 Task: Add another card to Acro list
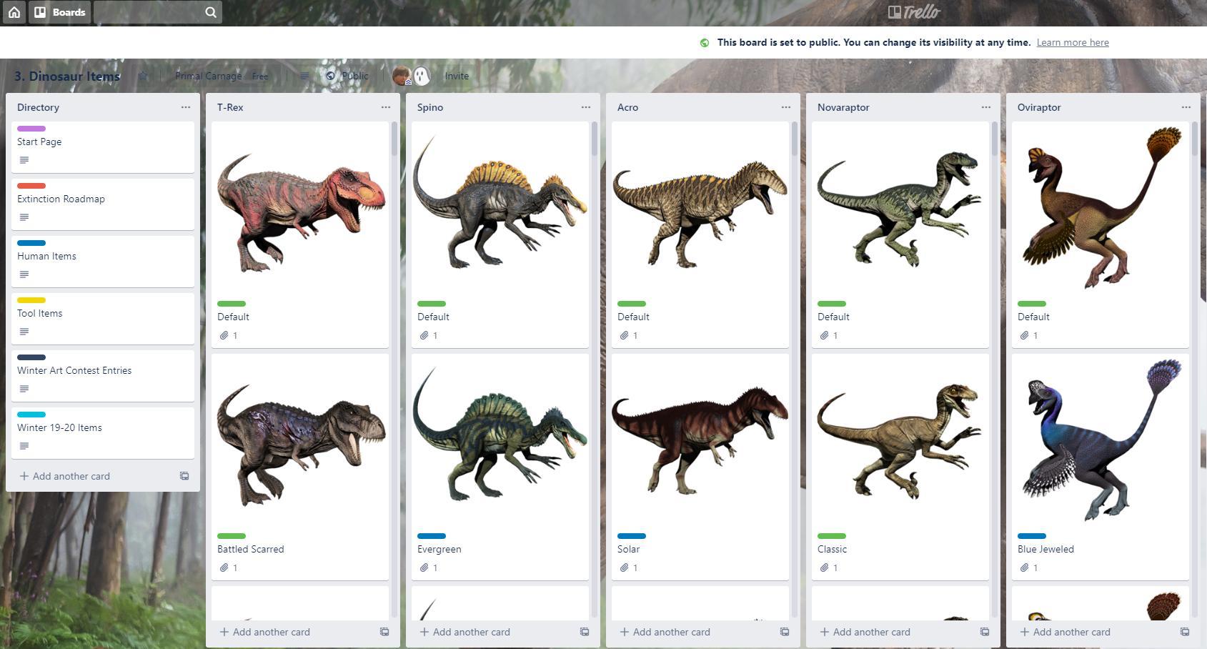click(665, 632)
